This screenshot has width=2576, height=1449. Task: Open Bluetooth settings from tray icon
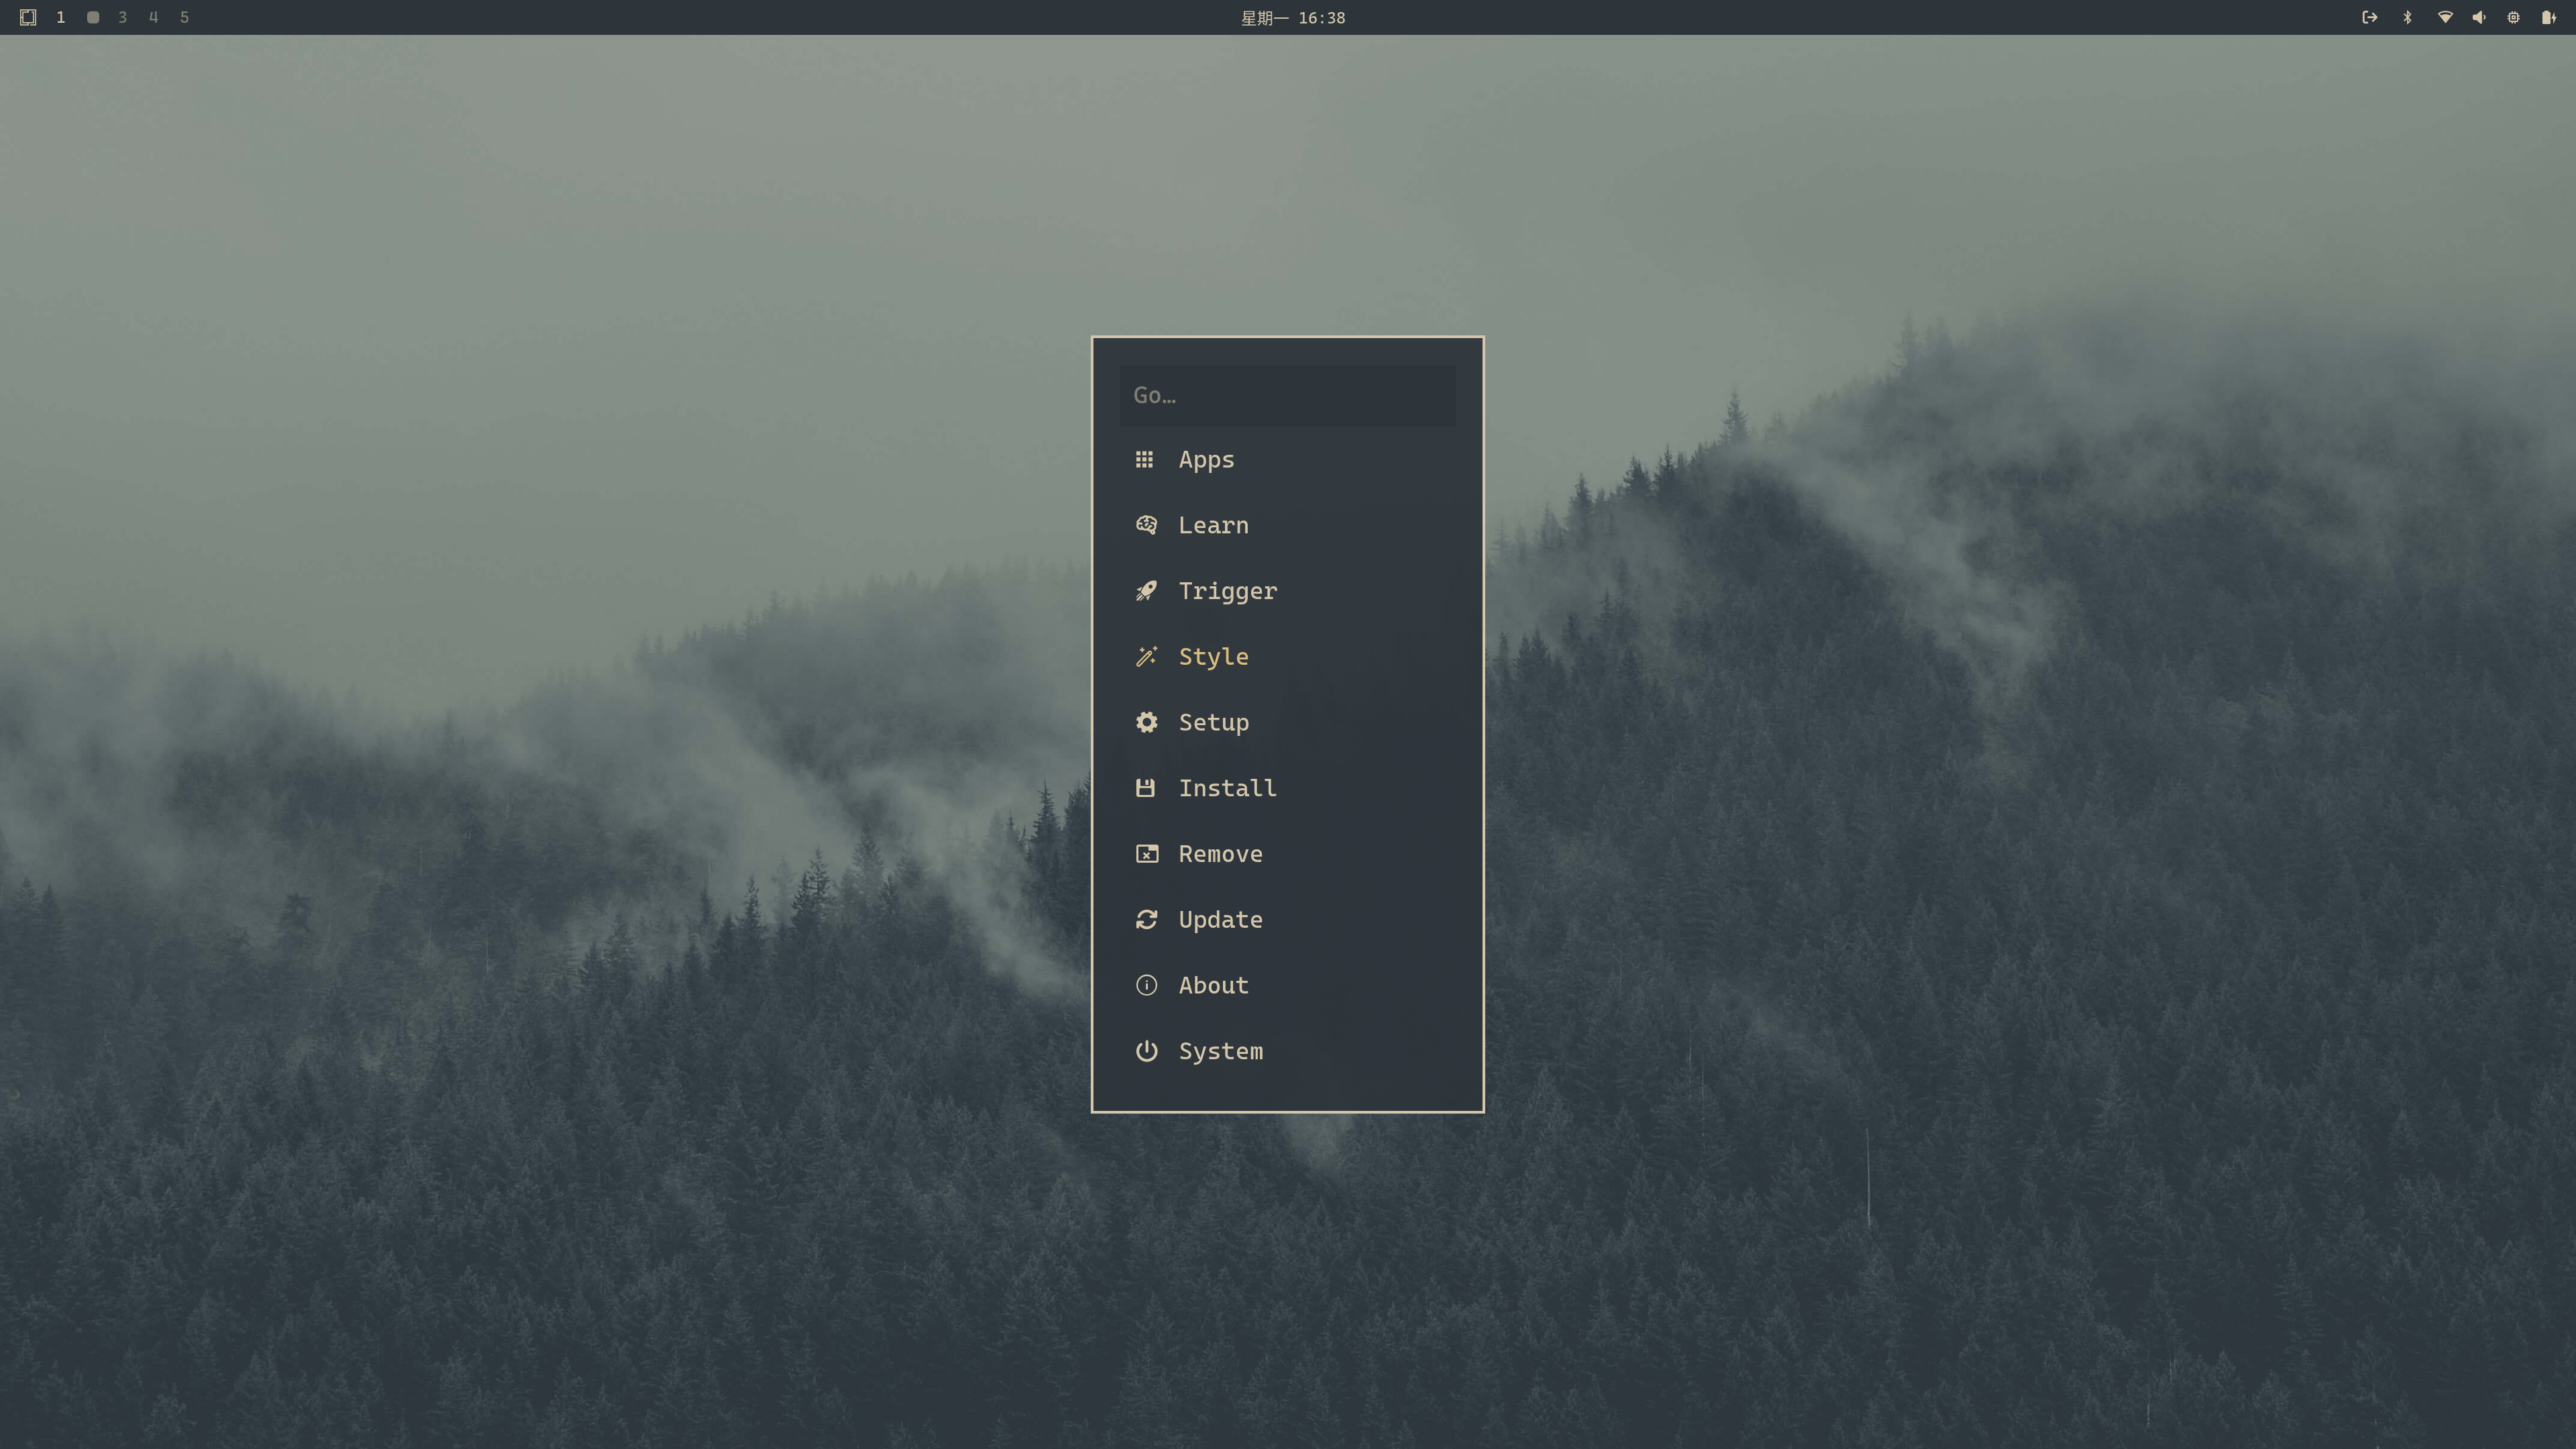(x=2407, y=17)
